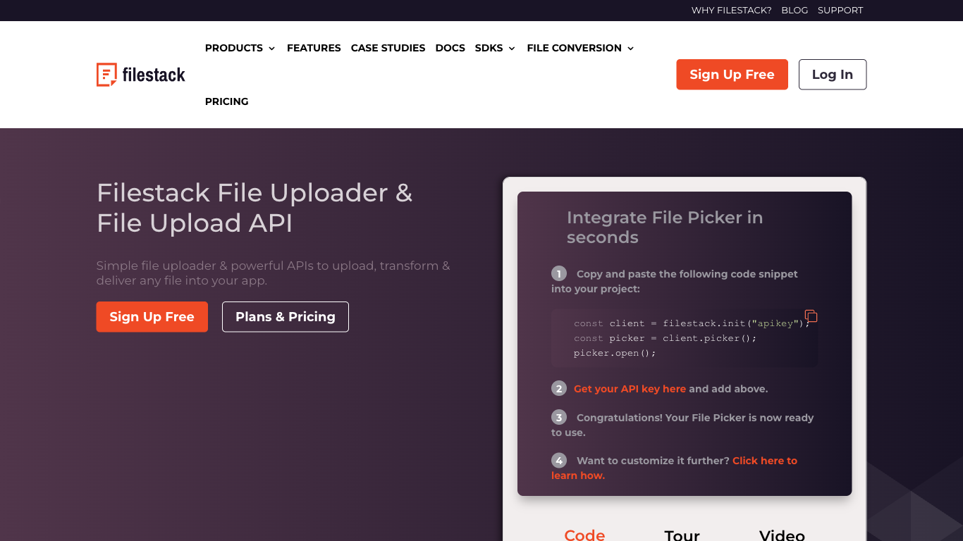The width and height of the screenshot is (963, 541).
Task: Open Plans & Pricing button
Action: [286, 317]
